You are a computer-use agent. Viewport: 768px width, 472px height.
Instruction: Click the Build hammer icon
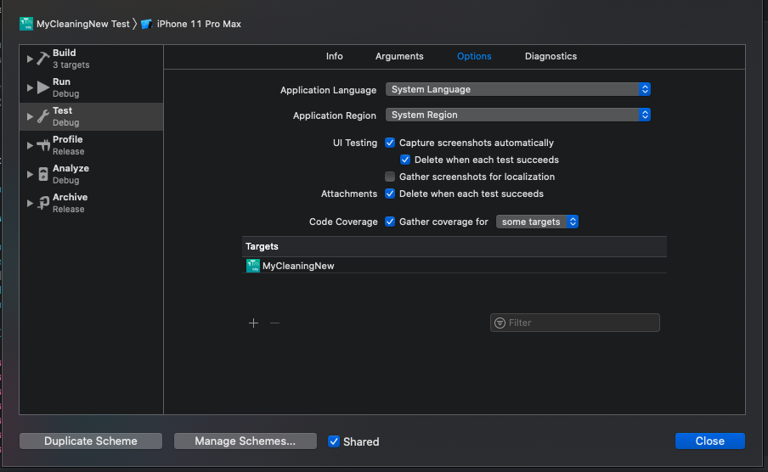[x=43, y=59]
